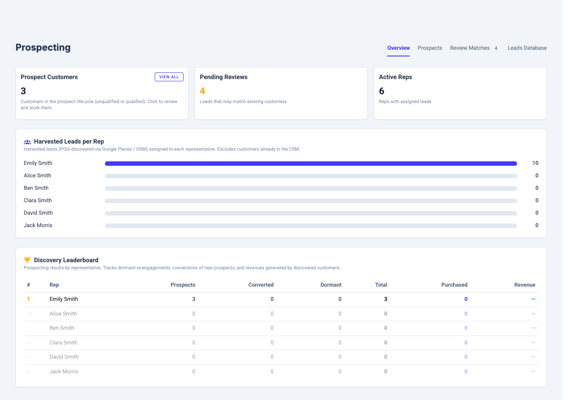
Task: Select Alice Smith in the leaderboard table
Action: tap(63, 314)
